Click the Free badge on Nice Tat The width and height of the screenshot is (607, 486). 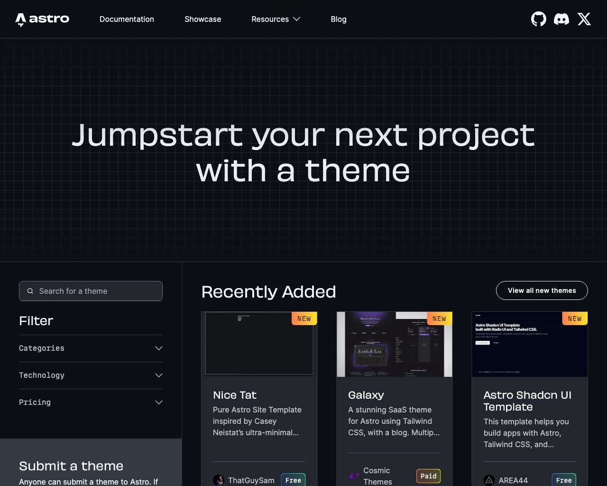[293, 480]
